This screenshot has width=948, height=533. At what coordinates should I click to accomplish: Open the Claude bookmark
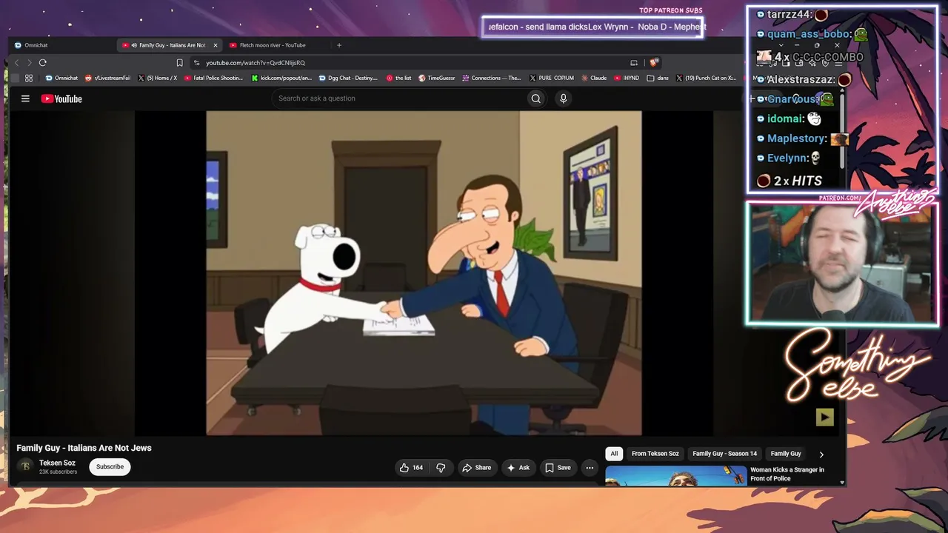click(595, 78)
